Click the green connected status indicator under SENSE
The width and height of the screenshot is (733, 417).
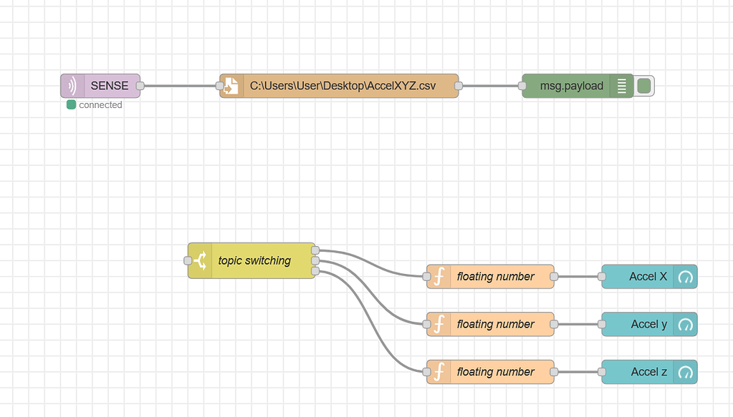(x=71, y=104)
